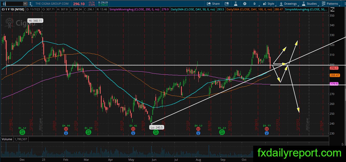Click the symbol link clipboard icon
The image size is (346, 162).
(31, 4)
